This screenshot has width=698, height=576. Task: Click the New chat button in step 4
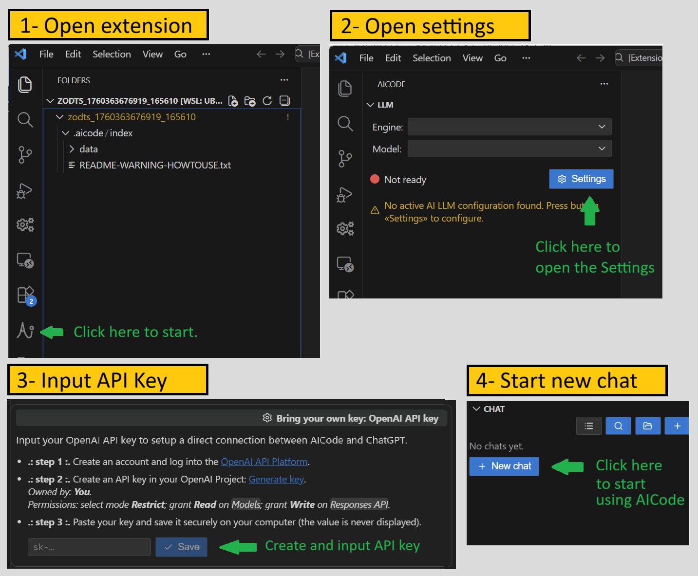click(504, 466)
